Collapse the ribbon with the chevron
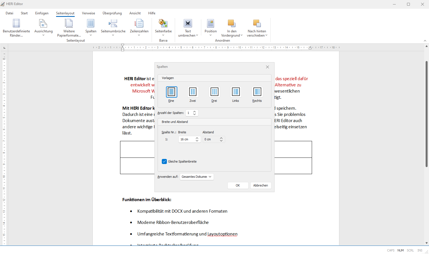 [425, 41]
